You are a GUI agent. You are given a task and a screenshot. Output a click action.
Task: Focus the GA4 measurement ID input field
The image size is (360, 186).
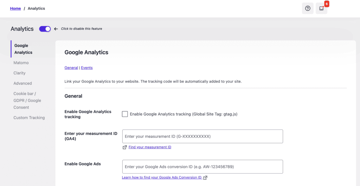pyautogui.click(x=202, y=136)
